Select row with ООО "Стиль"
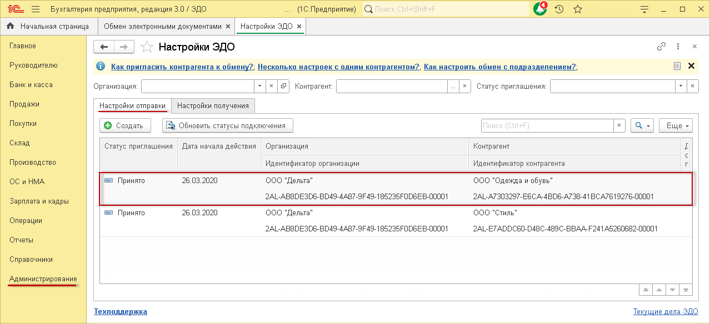The width and height of the screenshot is (710, 324). (396, 221)
